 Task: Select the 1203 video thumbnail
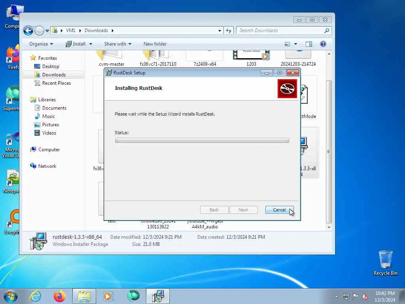click(x=251, y=59)
